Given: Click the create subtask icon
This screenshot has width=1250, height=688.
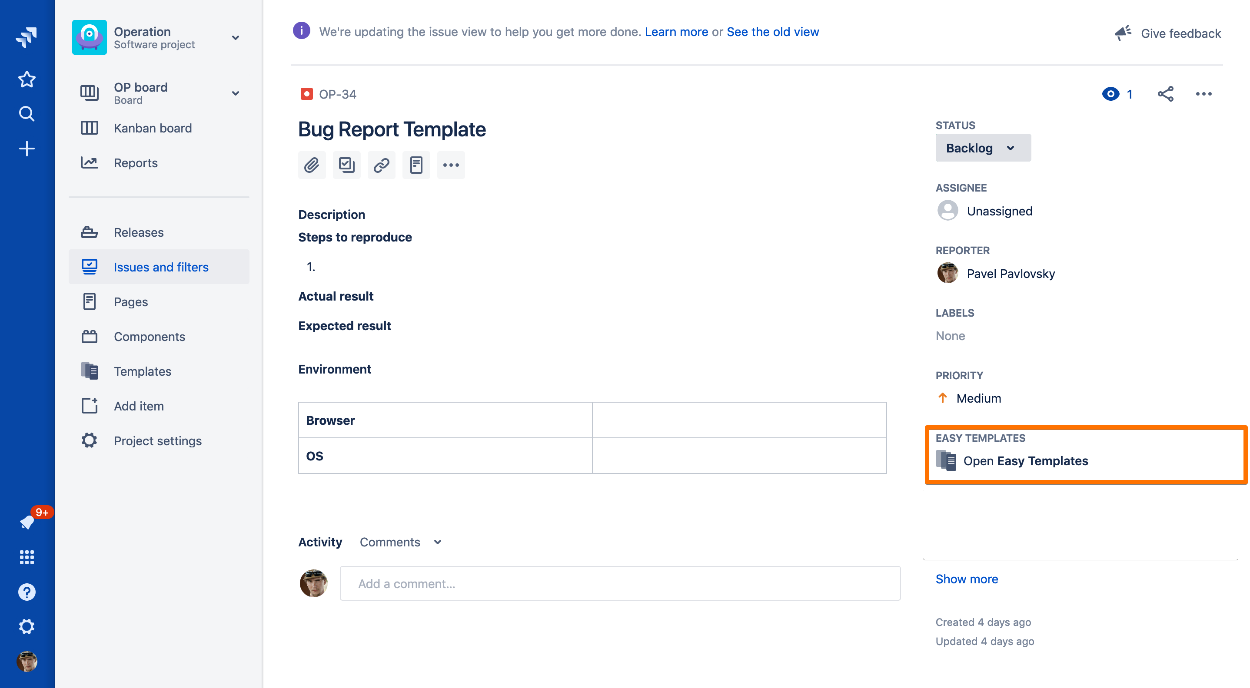Looking at the screenshot, I should click(x=346, y=165).
